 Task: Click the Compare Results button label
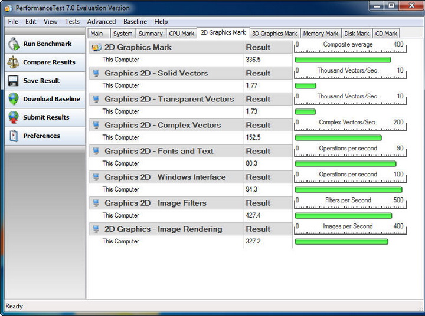click(x=49, y=62)
